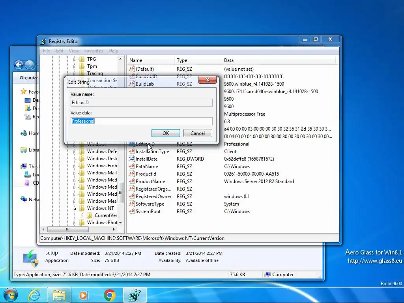Expand the Tpm tree node

pyautogui.click(x=74, y=66)
